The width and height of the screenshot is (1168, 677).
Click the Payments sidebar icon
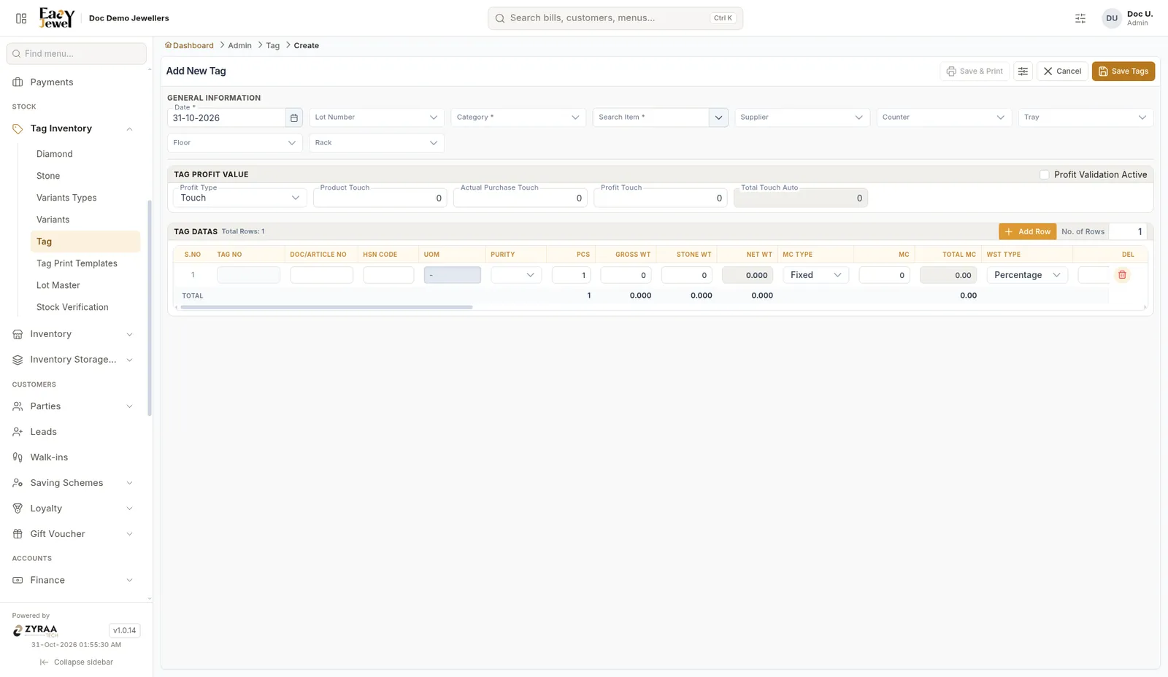[18, 82]
